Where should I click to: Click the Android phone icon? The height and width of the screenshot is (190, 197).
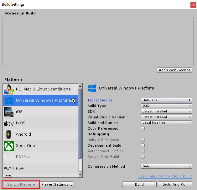pyautogui.click(x=8, y=134)
